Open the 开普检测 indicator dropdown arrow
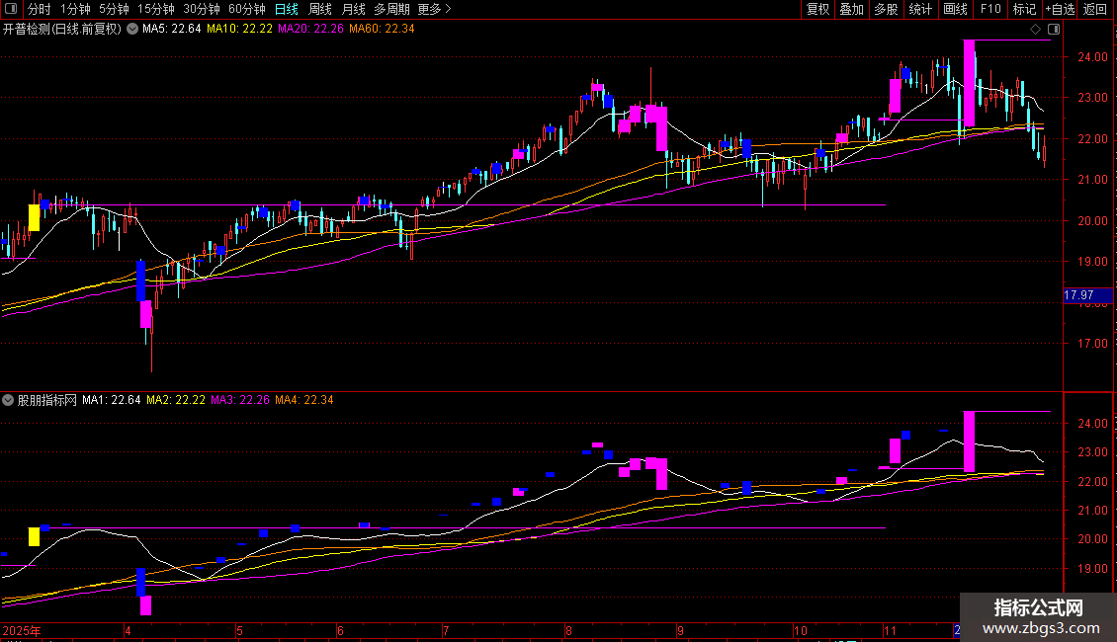The image size is (1117, 642). 132,30
